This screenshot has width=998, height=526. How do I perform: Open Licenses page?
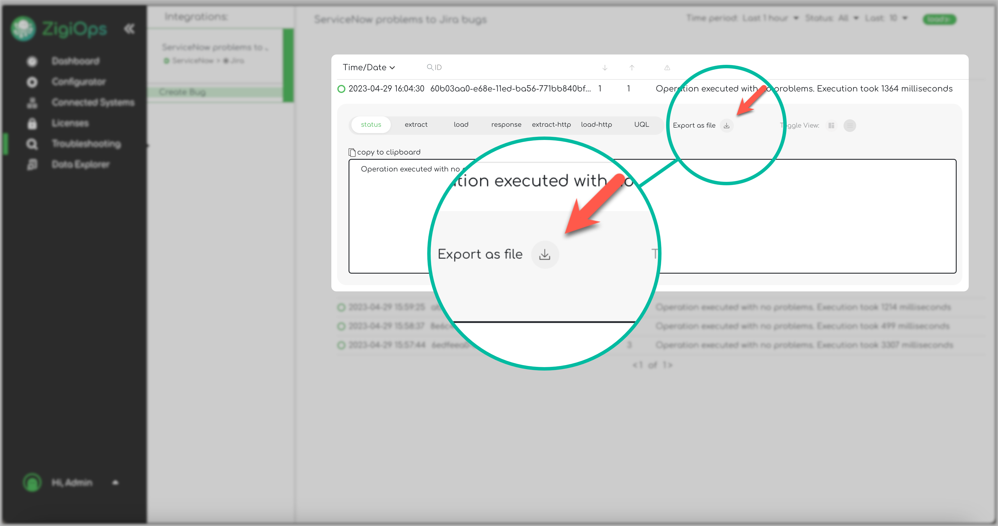(x=70, y=123)
